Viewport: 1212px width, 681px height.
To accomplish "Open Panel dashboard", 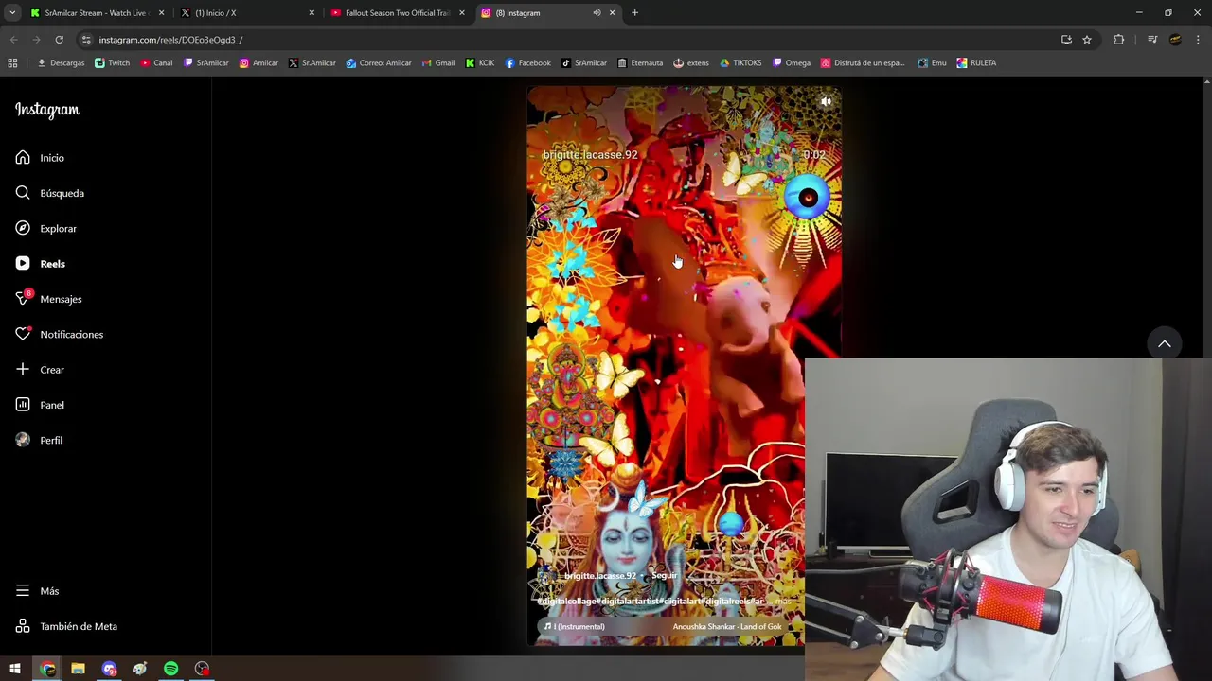I will [40, 405].
